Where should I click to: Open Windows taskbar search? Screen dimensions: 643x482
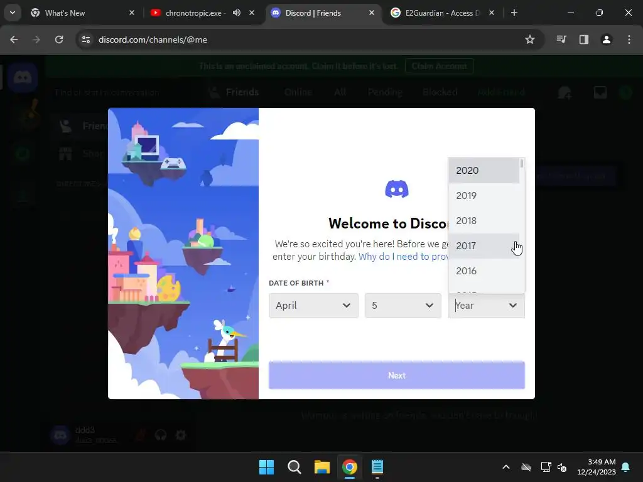[x=294, y=467]
